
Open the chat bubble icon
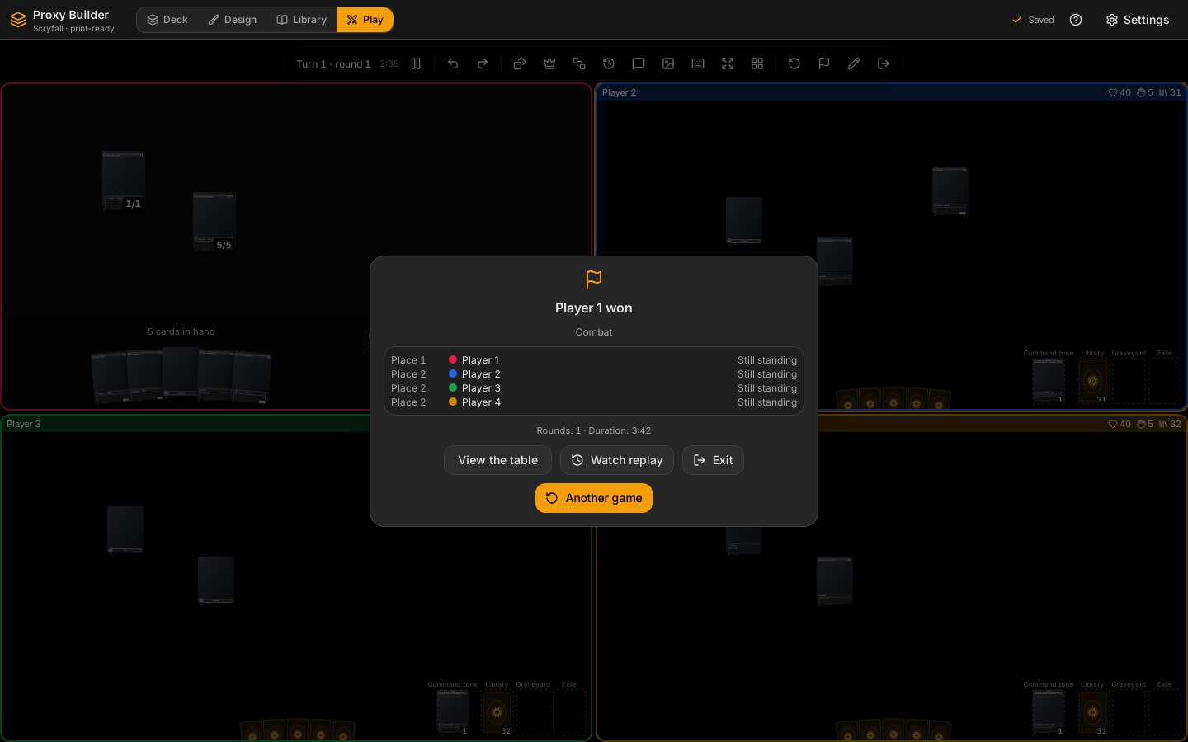(x=639, y=63)
